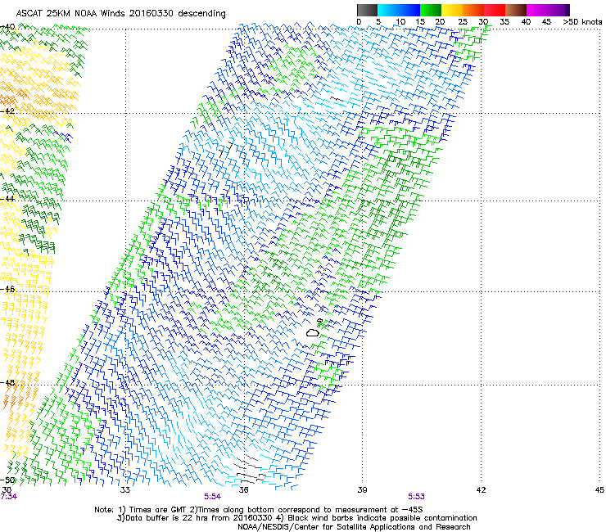Click the small island outline above the larger island
This screenshot has height=532, width=606.
tap(319, 321)
